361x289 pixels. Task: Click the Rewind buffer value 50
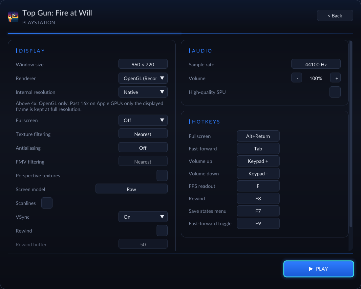143,244
